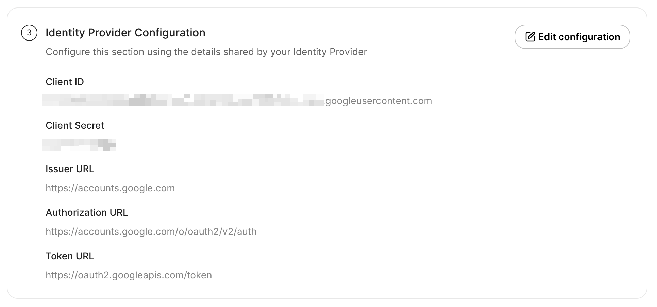Click the rounded Edit configuration button border
The width and height of the screenshot is (657, 307).
[x=572, y=26]
